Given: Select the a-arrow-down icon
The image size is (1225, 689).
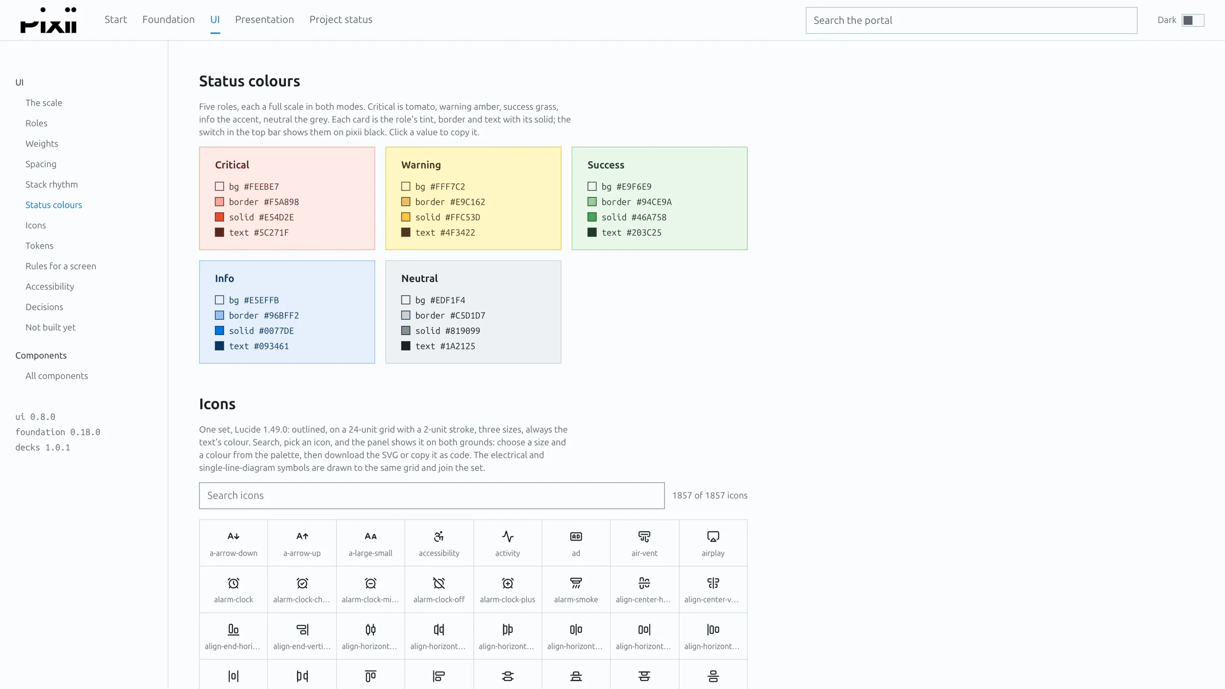Looking at the screenshot, I should pos(233,543).
